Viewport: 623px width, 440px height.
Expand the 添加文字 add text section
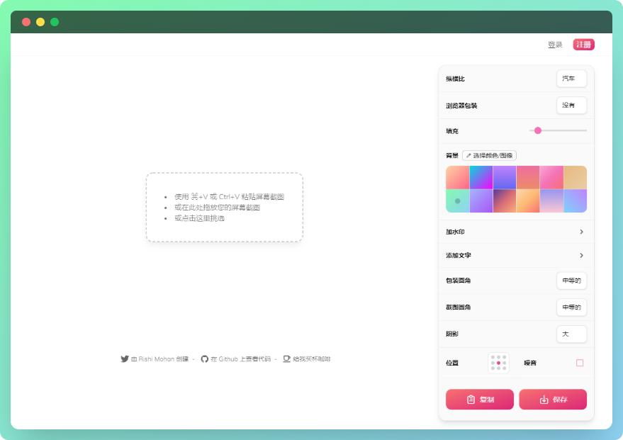coord(581,255)
